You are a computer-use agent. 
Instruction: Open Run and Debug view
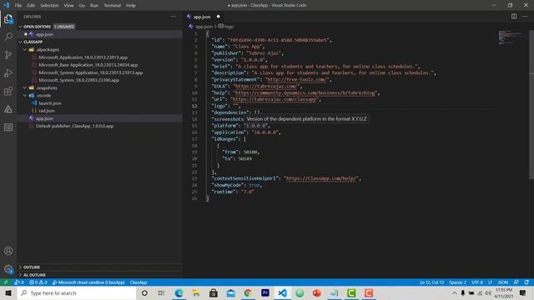[8, 72]
